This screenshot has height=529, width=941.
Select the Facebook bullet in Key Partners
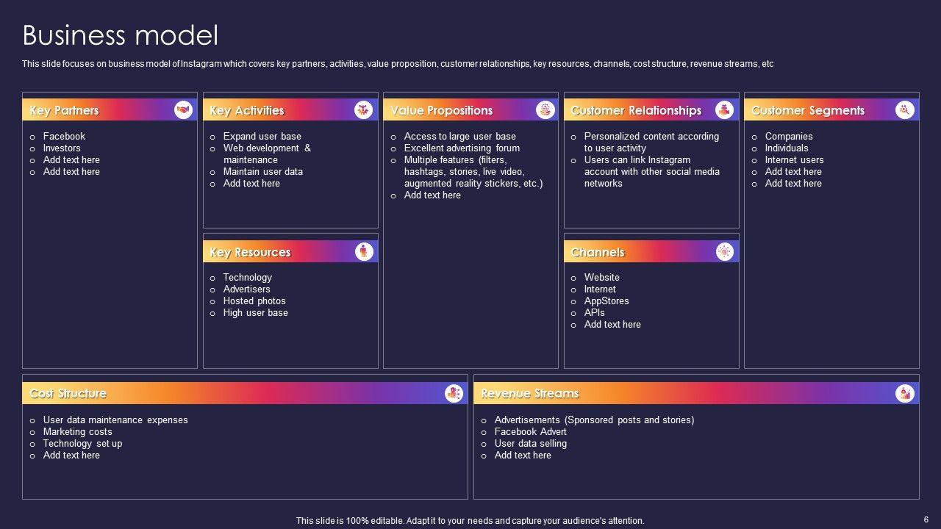click(x=64, y=136)
